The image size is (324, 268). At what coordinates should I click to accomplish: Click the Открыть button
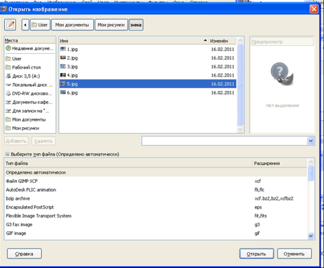coord(257,254)
